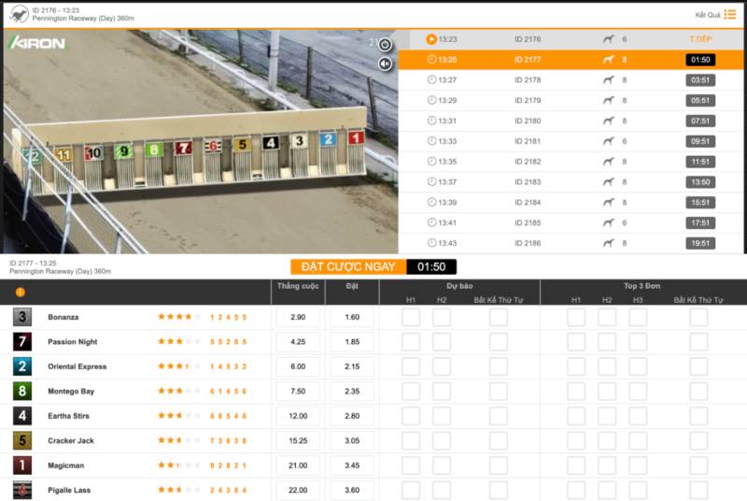
Task: Select race ID 2185 at 13:41
Action: pyautogui.click(x=528, y=222)
